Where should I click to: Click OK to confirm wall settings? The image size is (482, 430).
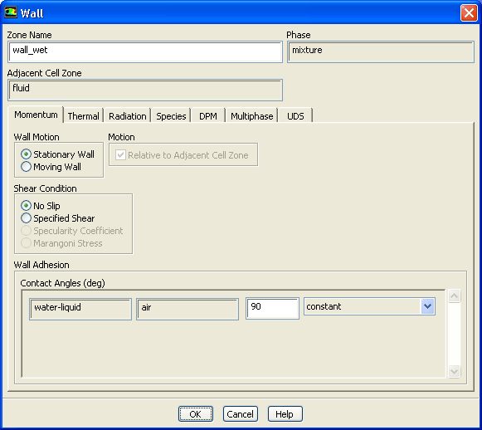196,414
